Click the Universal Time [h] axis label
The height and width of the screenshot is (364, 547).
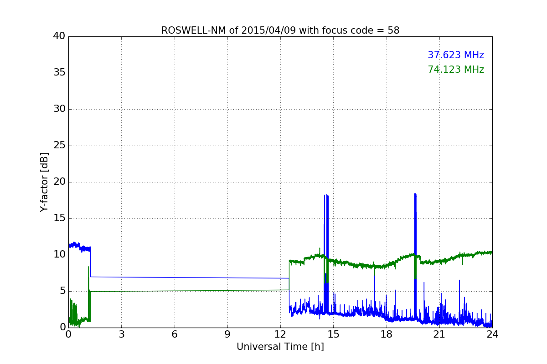click(280, 347)
